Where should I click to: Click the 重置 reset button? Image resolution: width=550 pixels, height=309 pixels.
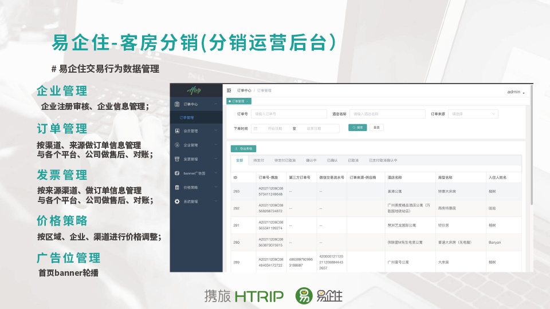pos(377,128)
